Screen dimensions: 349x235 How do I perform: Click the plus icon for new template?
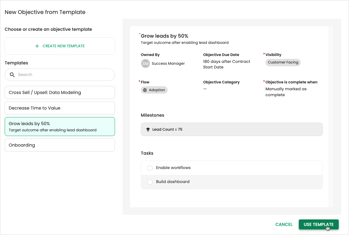click(x=37, y=46)
